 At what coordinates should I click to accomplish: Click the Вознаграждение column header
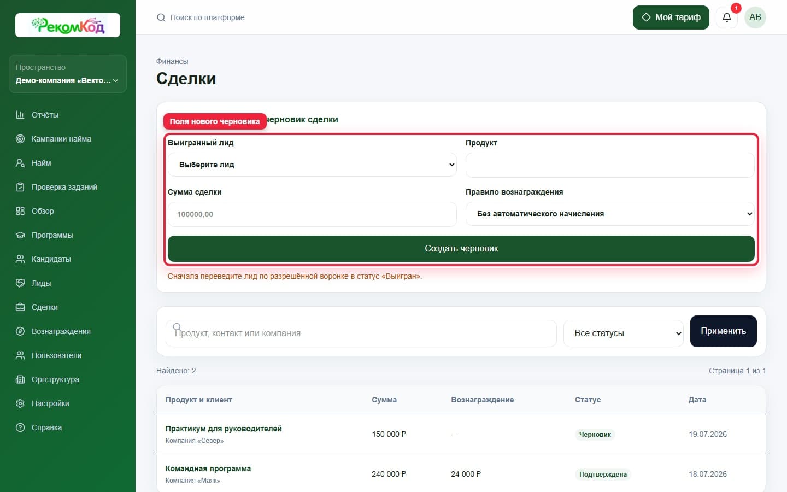coord(483,400)
